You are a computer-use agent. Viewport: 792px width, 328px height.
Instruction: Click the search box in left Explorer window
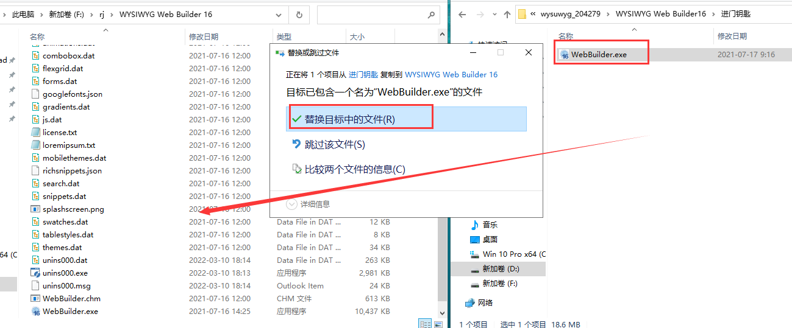(x=378, y=15)
